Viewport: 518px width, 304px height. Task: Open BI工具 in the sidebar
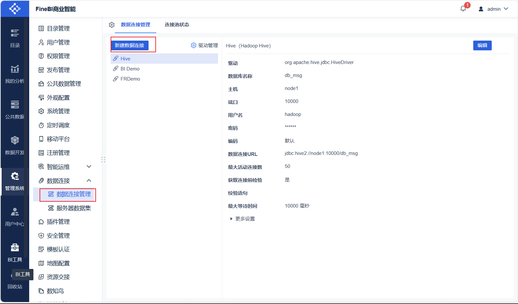pos(15,252)
